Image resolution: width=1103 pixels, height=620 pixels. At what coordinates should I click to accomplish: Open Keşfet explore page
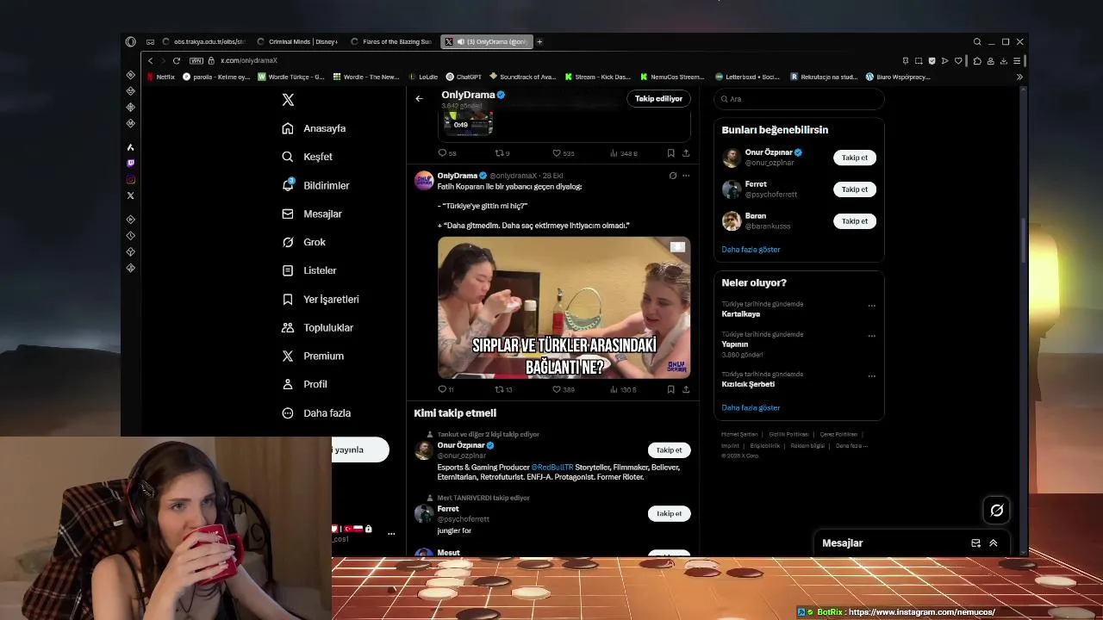307,157
